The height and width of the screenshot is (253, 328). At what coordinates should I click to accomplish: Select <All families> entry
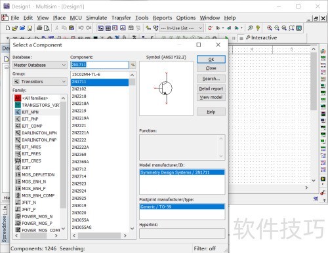[x=35, y=98]
